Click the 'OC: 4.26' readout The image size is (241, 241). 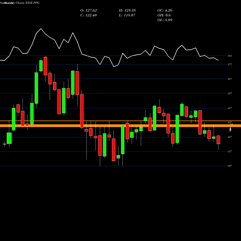(165, 11)
